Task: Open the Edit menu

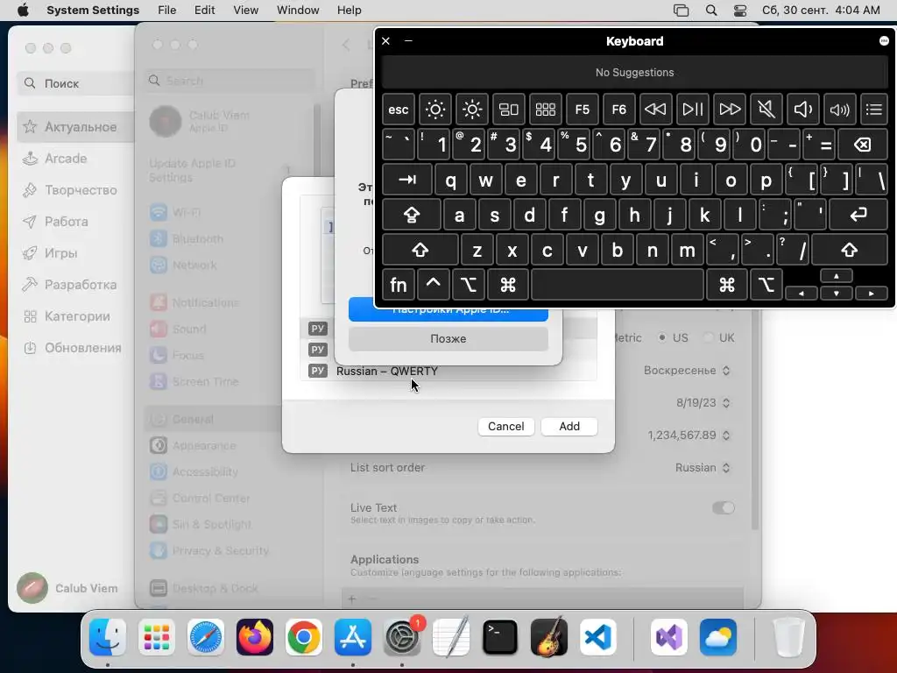Action: (204, 11)
